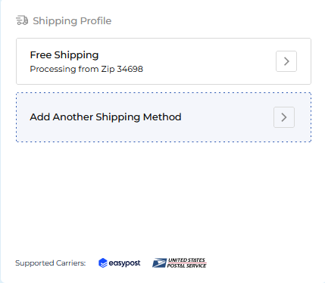The width and height of the screenshot is (325, 283).
Task: Click the United States Postal Service wordmark
Action: tap(187, 263)
